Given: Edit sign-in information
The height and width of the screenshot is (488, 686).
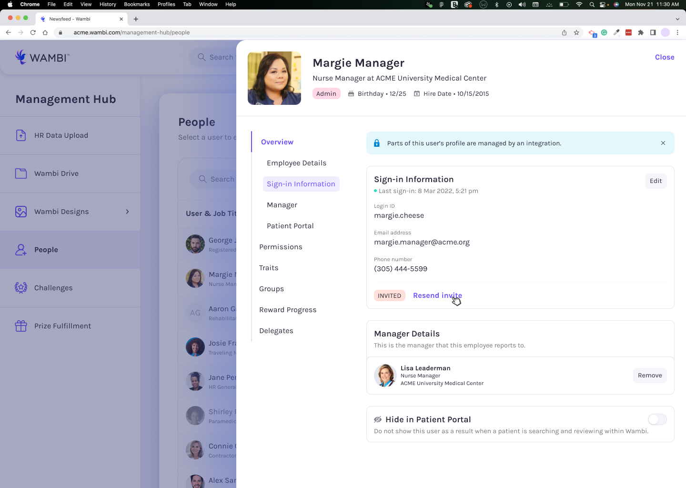Looking at the screenshot, I should pyautogui.click(x=656, y=181).
